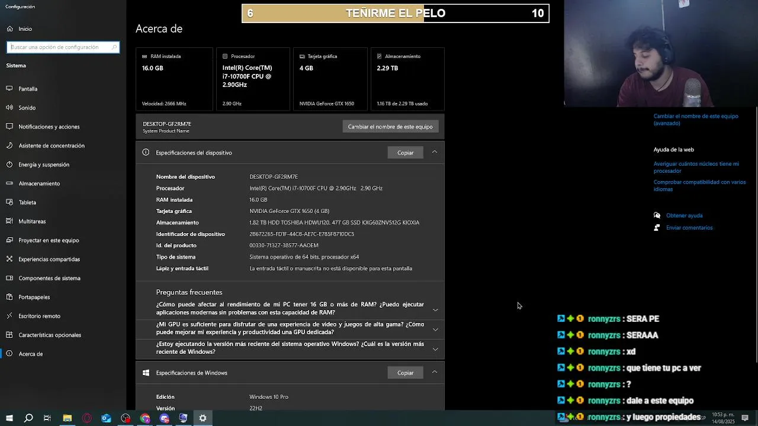Select Proyectar en este equipo icon
The height and width of the screenshot is (426, 758).
9,240
